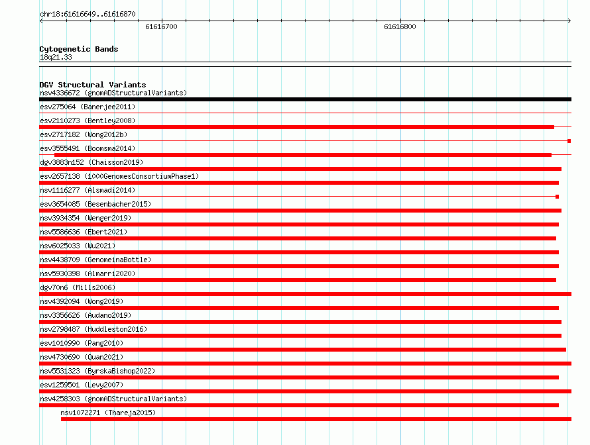The height and width of the screenshot is (445, 590).
Task: Select nsv3934354 (Wenger2019) label
Action: [x=86, y=218]
